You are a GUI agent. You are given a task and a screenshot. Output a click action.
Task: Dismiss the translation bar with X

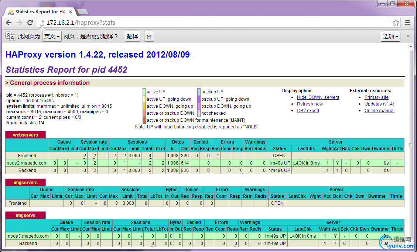point(408,36)
